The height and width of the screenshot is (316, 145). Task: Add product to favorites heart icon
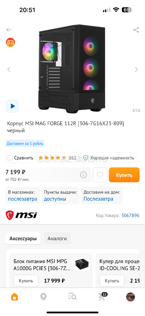(100, 175)
